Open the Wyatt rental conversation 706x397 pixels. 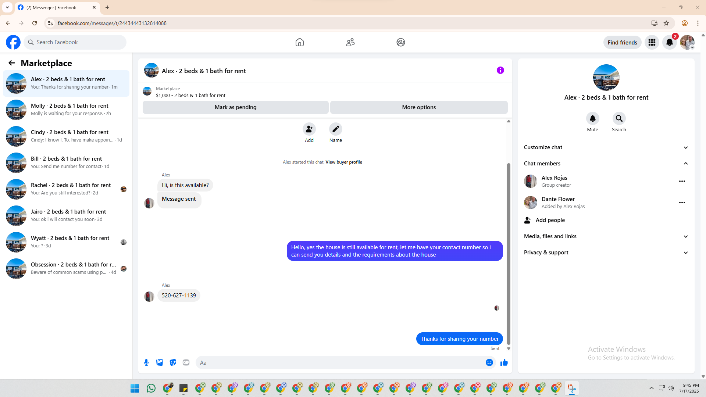[66, 242]
